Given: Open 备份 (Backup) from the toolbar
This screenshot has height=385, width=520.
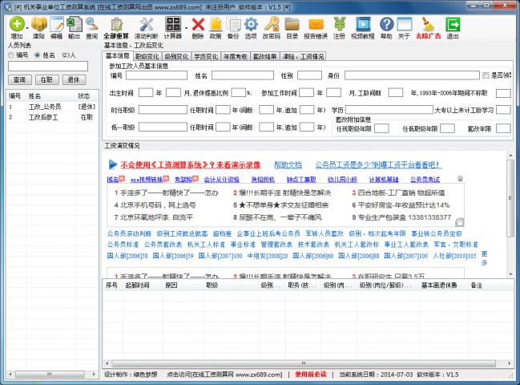Looking at the screenshot, I should tap(232, 26).
